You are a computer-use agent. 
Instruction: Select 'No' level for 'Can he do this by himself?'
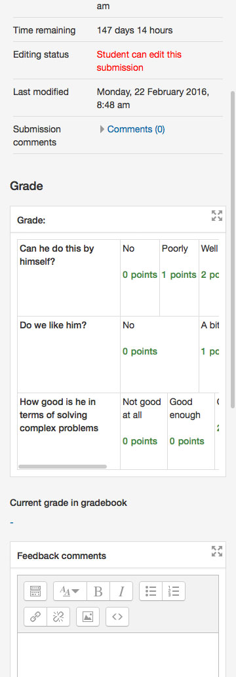click(x=140, y=278)
